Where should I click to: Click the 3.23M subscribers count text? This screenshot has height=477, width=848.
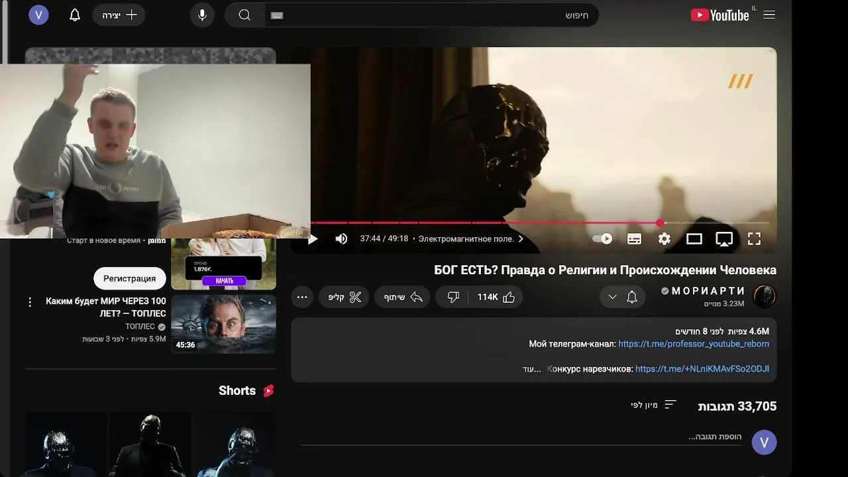pyautogui.click(x=724, y=303)
